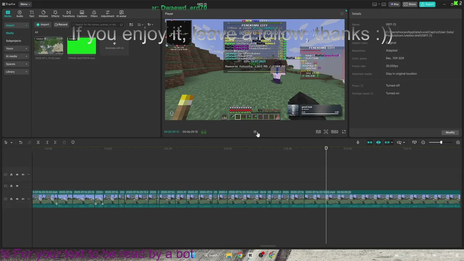Switch media grid view layout
This screenshot has height=261, width=464.
coord(131,25)
